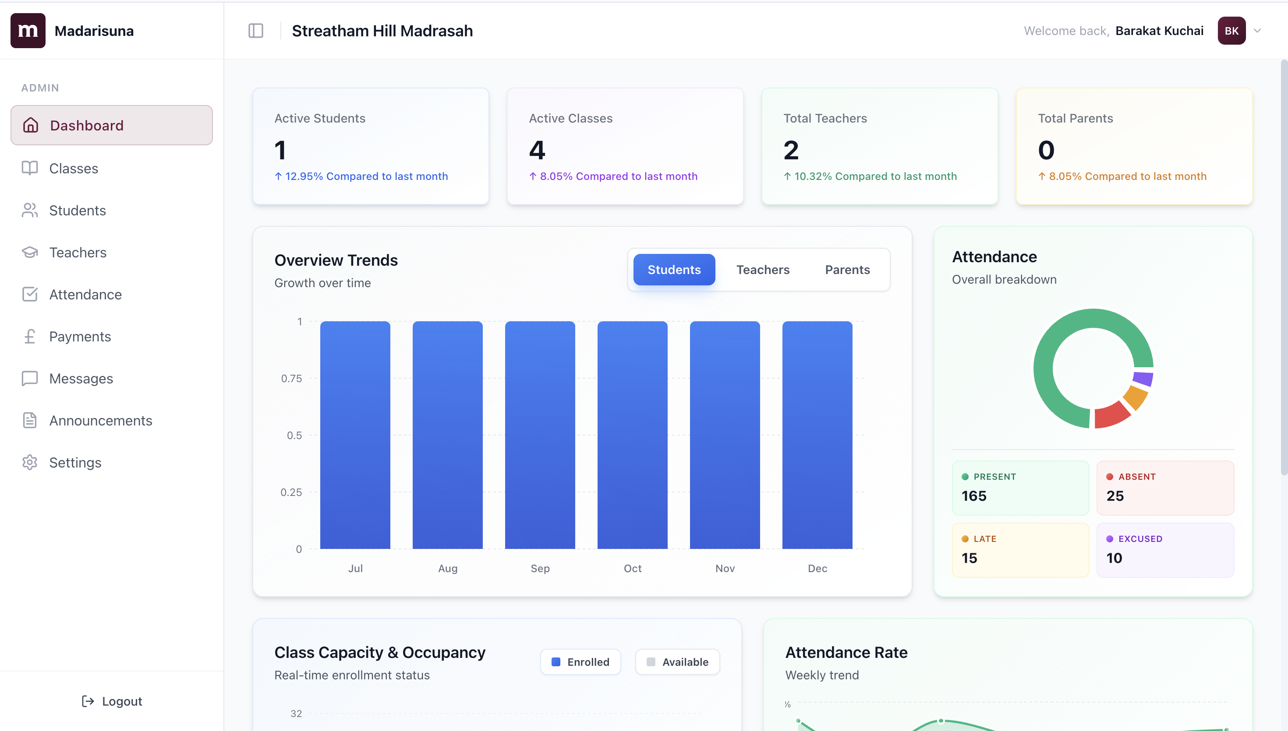Screen dimensions: 1288x731
Task: Select the Students trend tab
Action: click(x=674, y=270)
